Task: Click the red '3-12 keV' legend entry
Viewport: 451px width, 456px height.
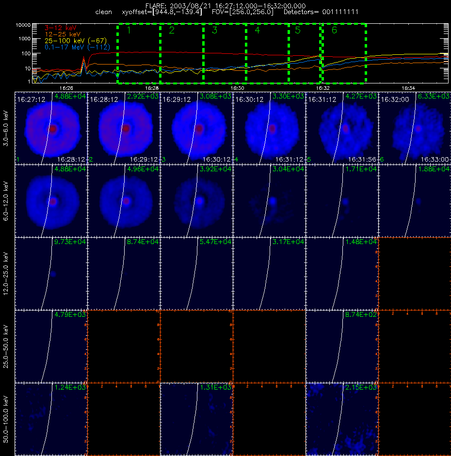Action: [x=60, y=28]
